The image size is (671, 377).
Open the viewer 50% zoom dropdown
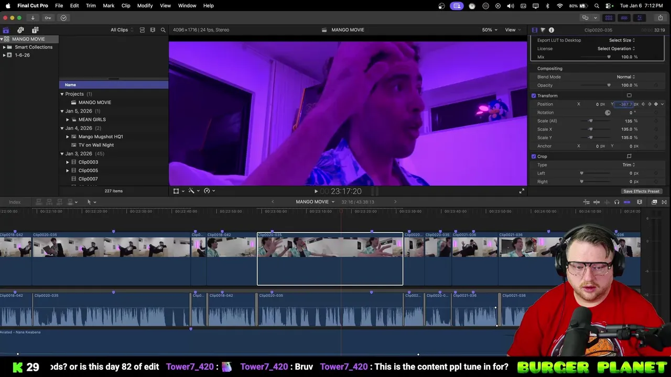(490, 30)
